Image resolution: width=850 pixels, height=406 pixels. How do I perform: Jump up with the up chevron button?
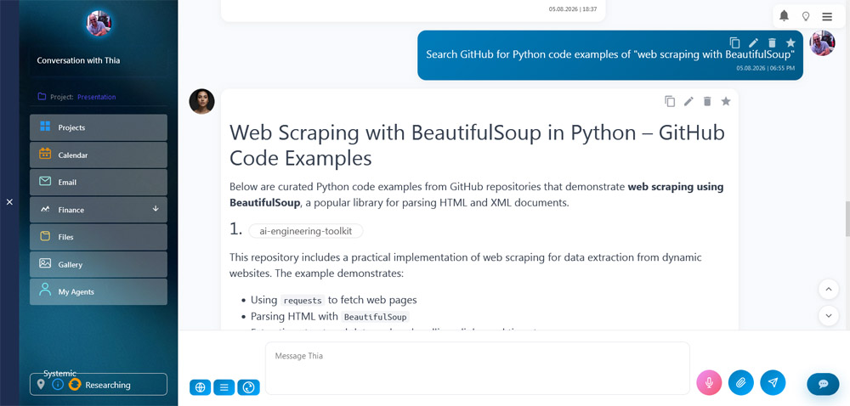[x=828, y=290]
